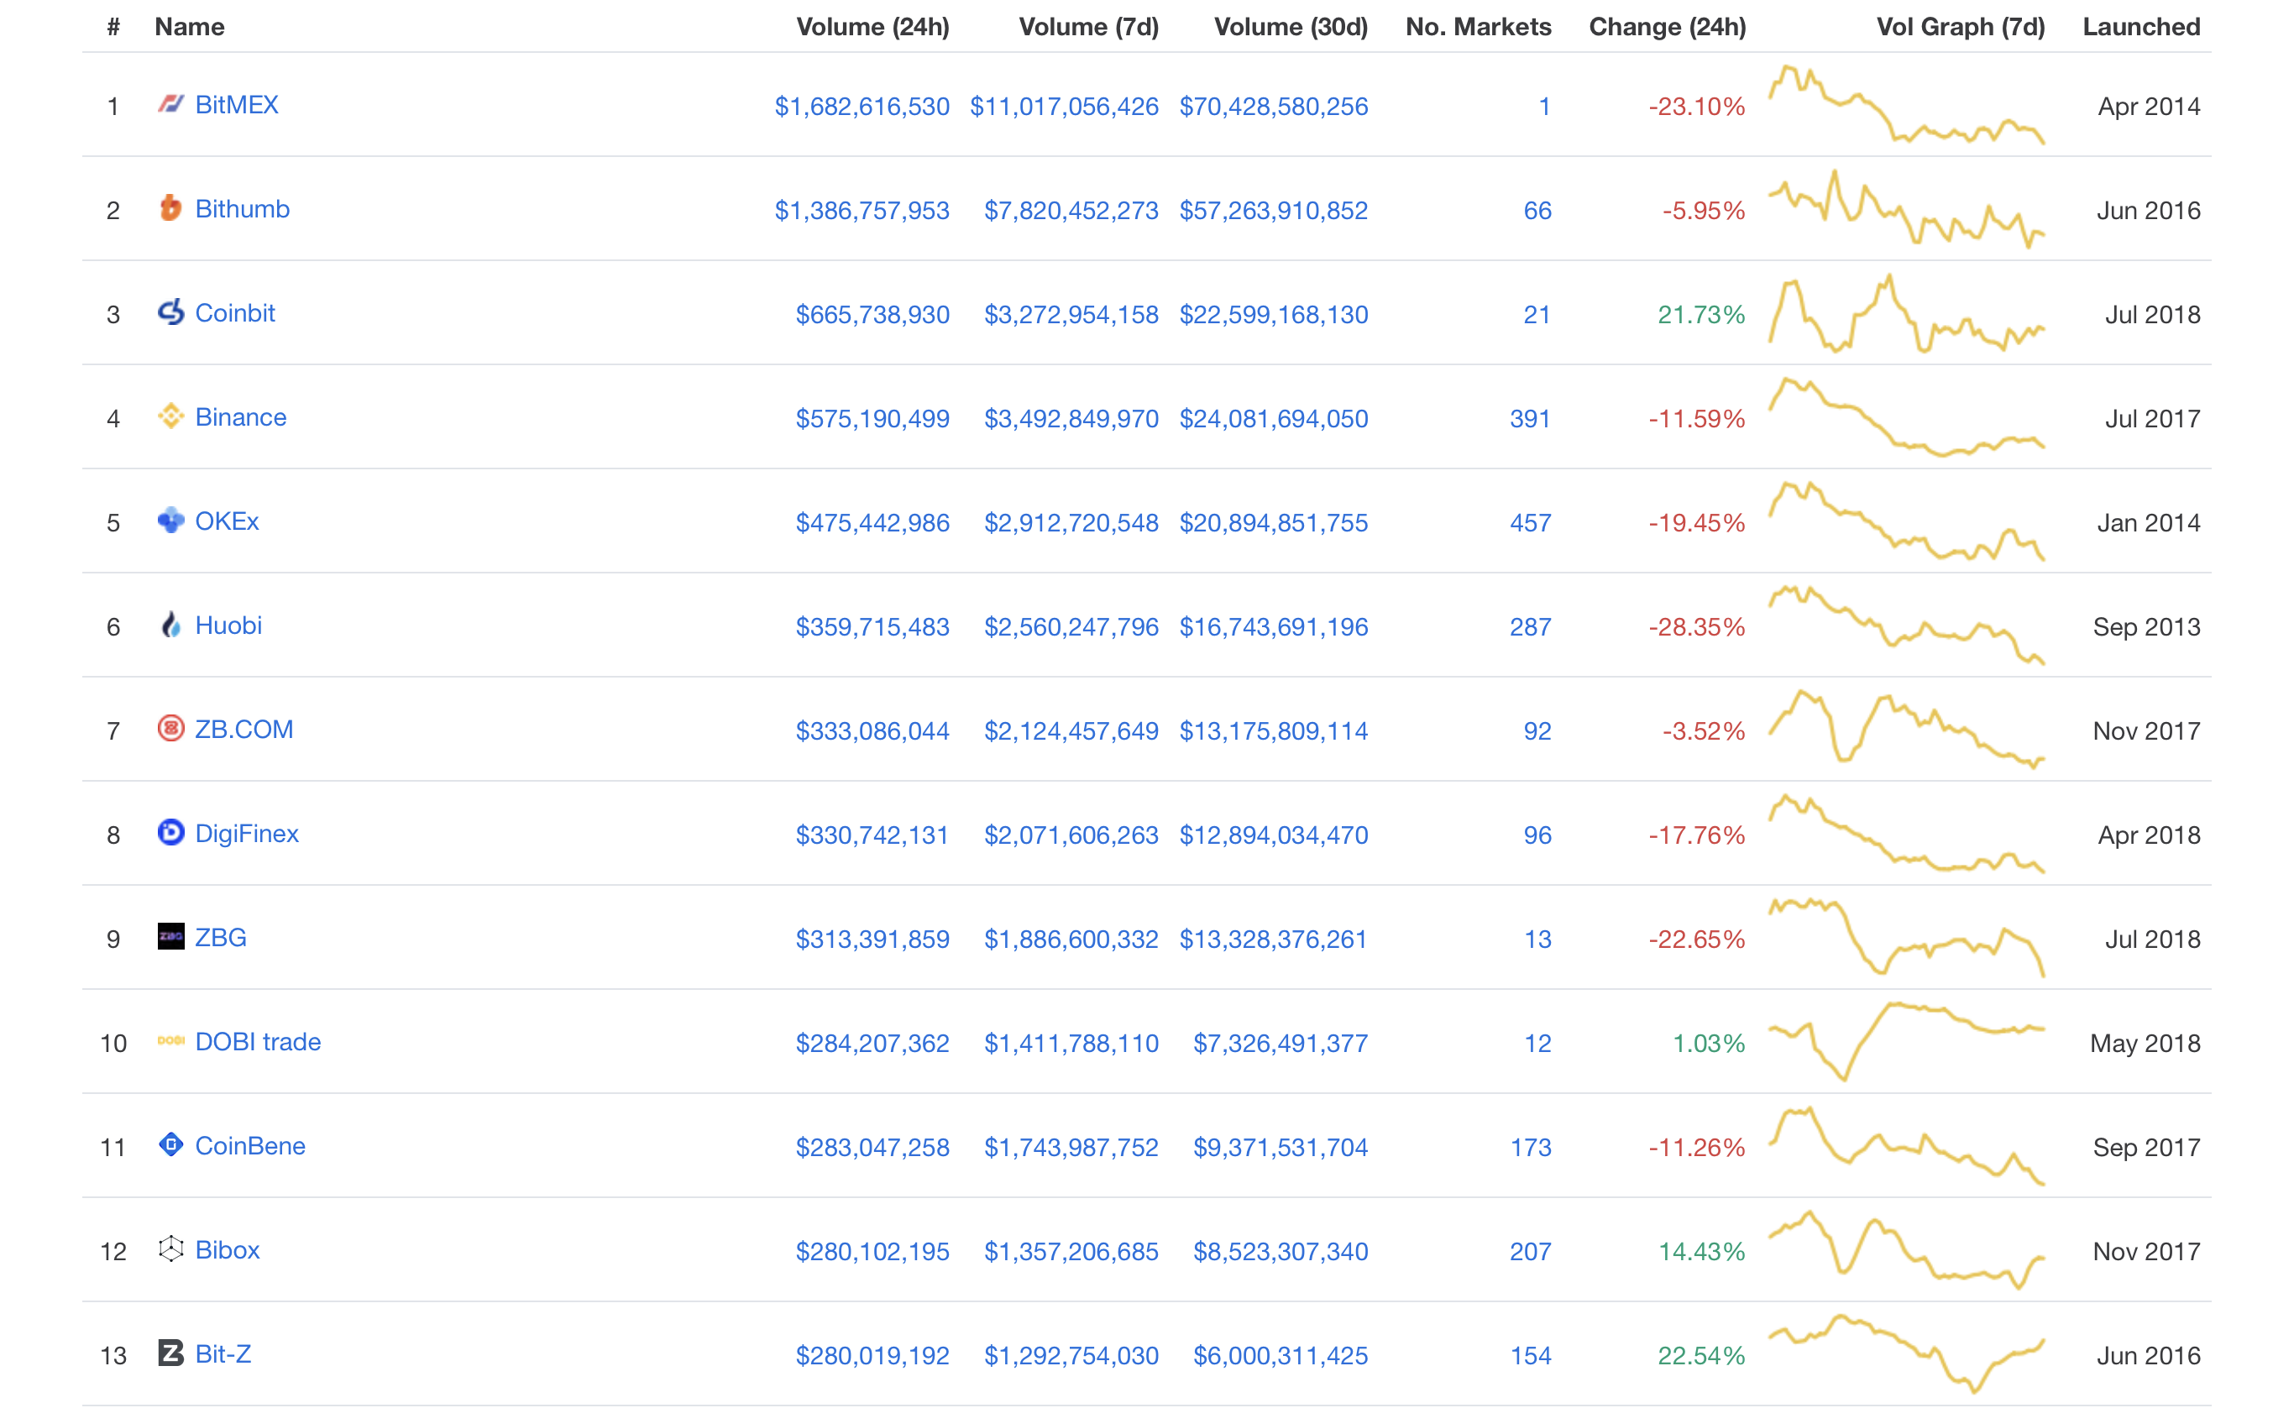2294x1408 pixels.
Task: Open the Coinbit exchange link
Action: (234, 314)
